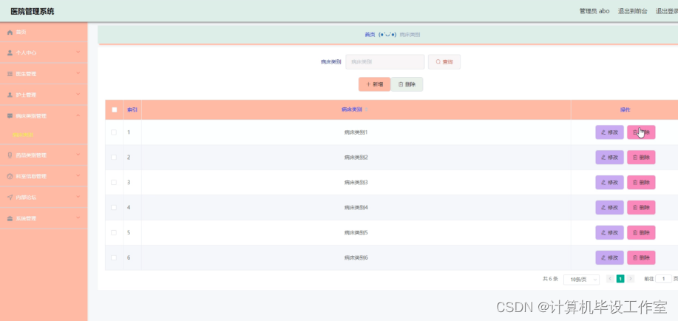
Task: Mark the checkbox in row 病床类别4
Action: [114, 208]
